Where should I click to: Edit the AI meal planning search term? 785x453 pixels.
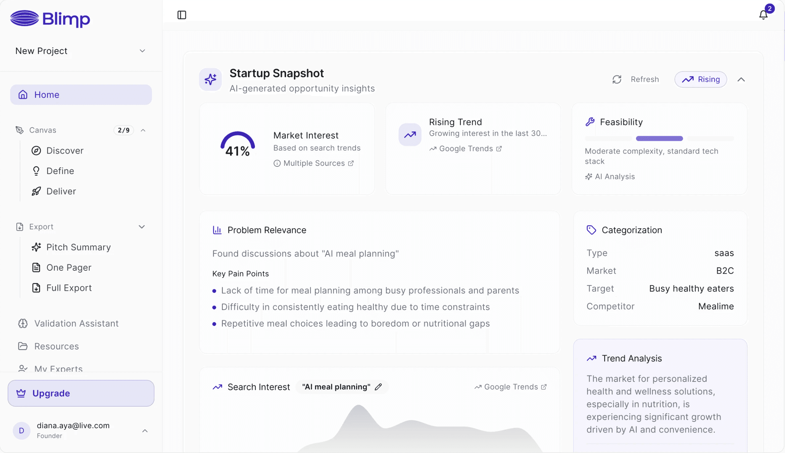[x=378, y=387]
